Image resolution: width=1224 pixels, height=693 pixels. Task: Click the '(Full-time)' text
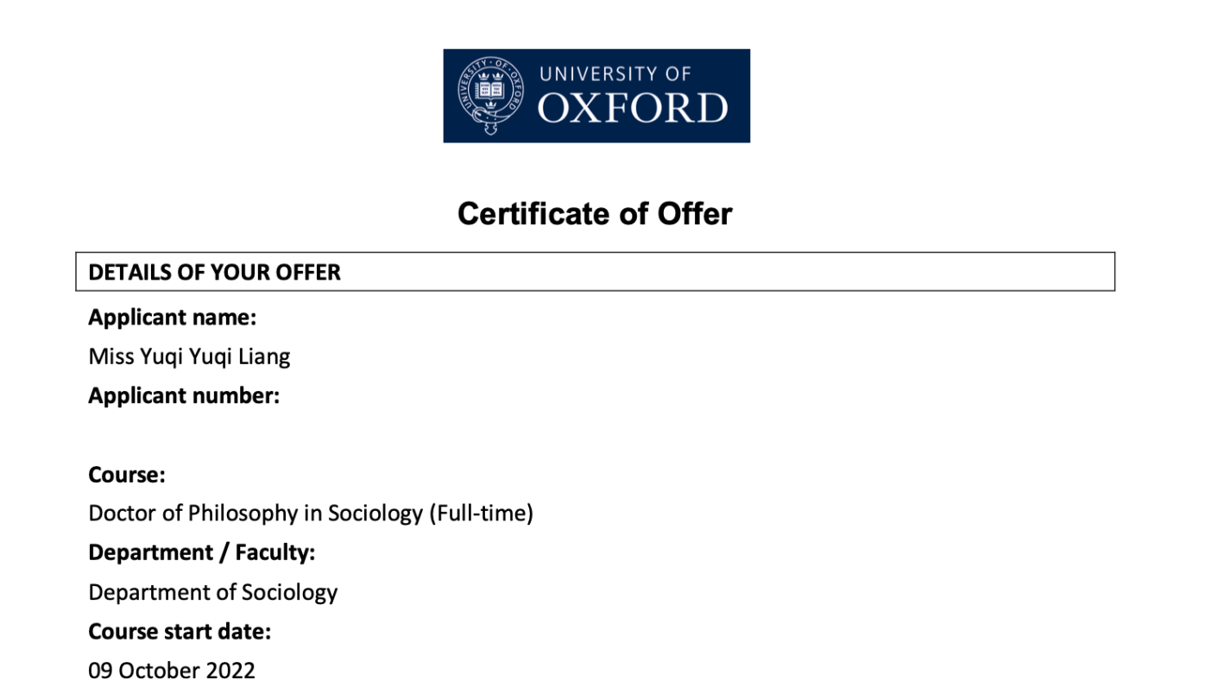click(x=481, y=513)
